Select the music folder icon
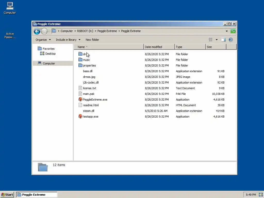 pos(80,60)
